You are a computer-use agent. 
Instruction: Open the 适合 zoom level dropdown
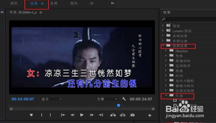[x=51, y=99]
